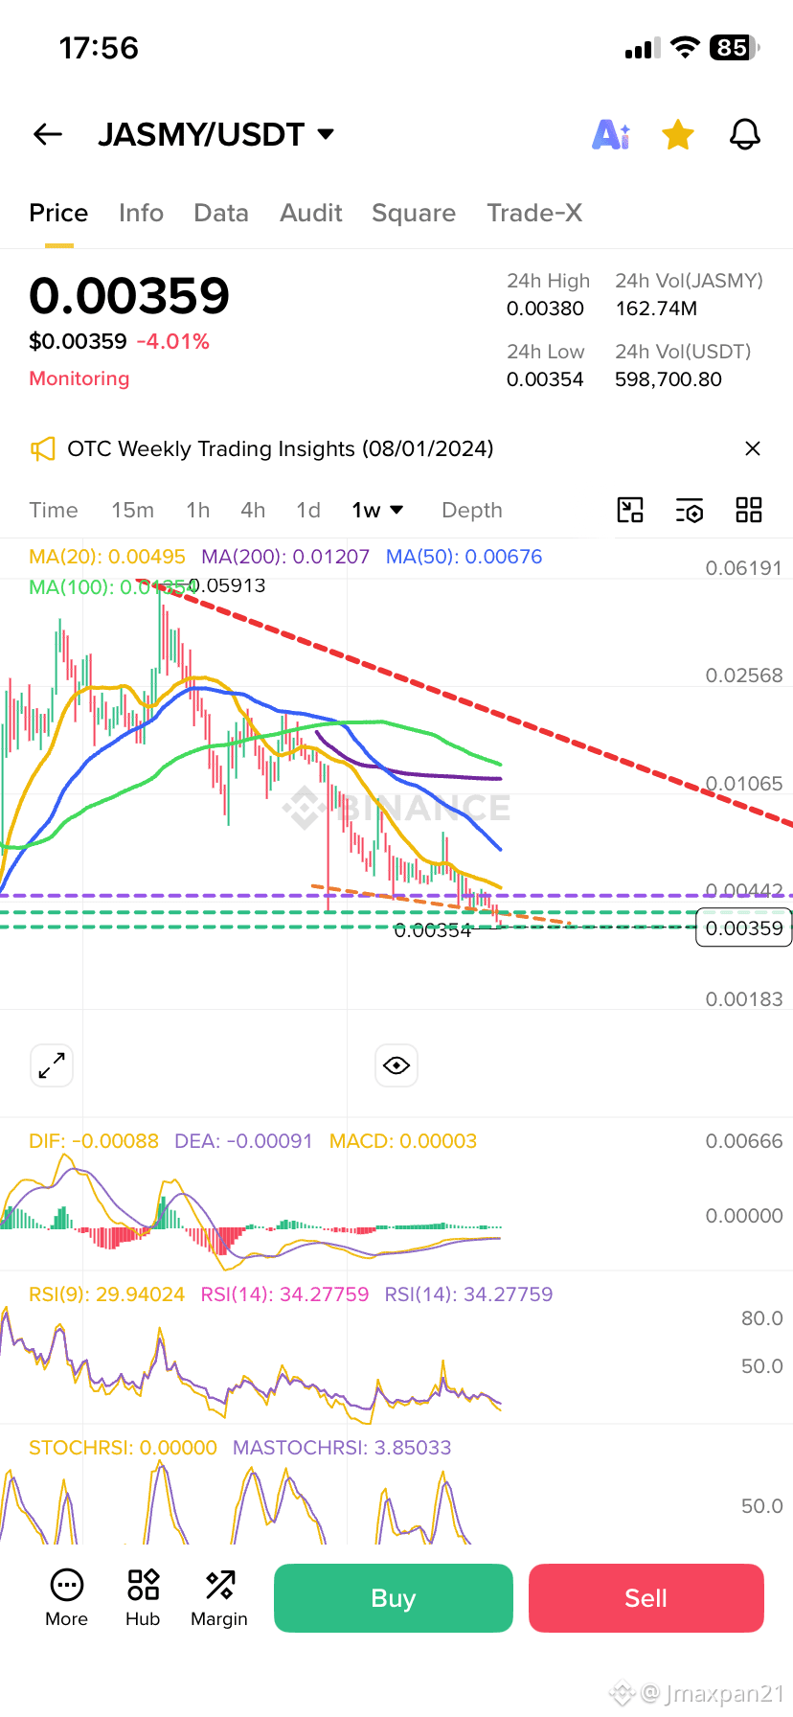Toggle the favorite star for JASMY/USDT

pyautogui.click(x=678, y=135)
